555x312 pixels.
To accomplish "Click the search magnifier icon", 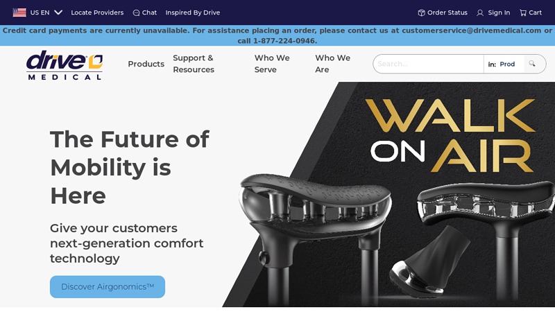I will pos(532,64).
